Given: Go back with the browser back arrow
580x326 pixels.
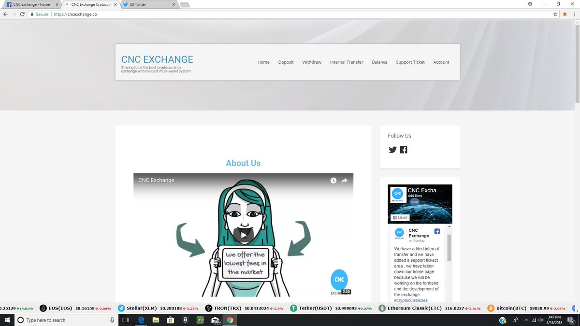Looking at the screenshot, I should [x=5, y=14].
